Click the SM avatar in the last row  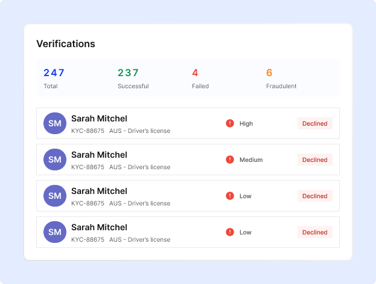(x=55, y=232)
